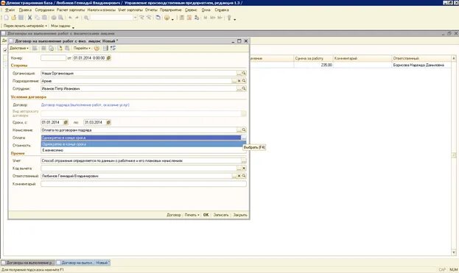
Task: Clear the Ответственный field with X icon
Action: point(239,176)
